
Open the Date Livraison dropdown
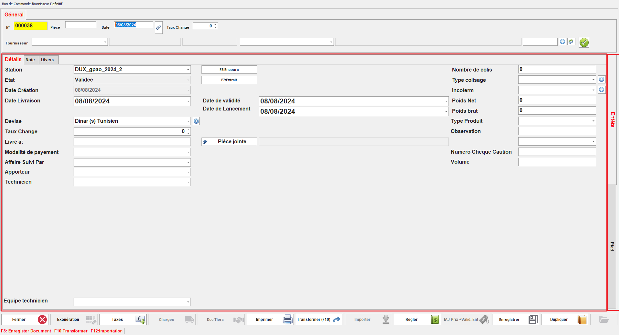[188, 101]
